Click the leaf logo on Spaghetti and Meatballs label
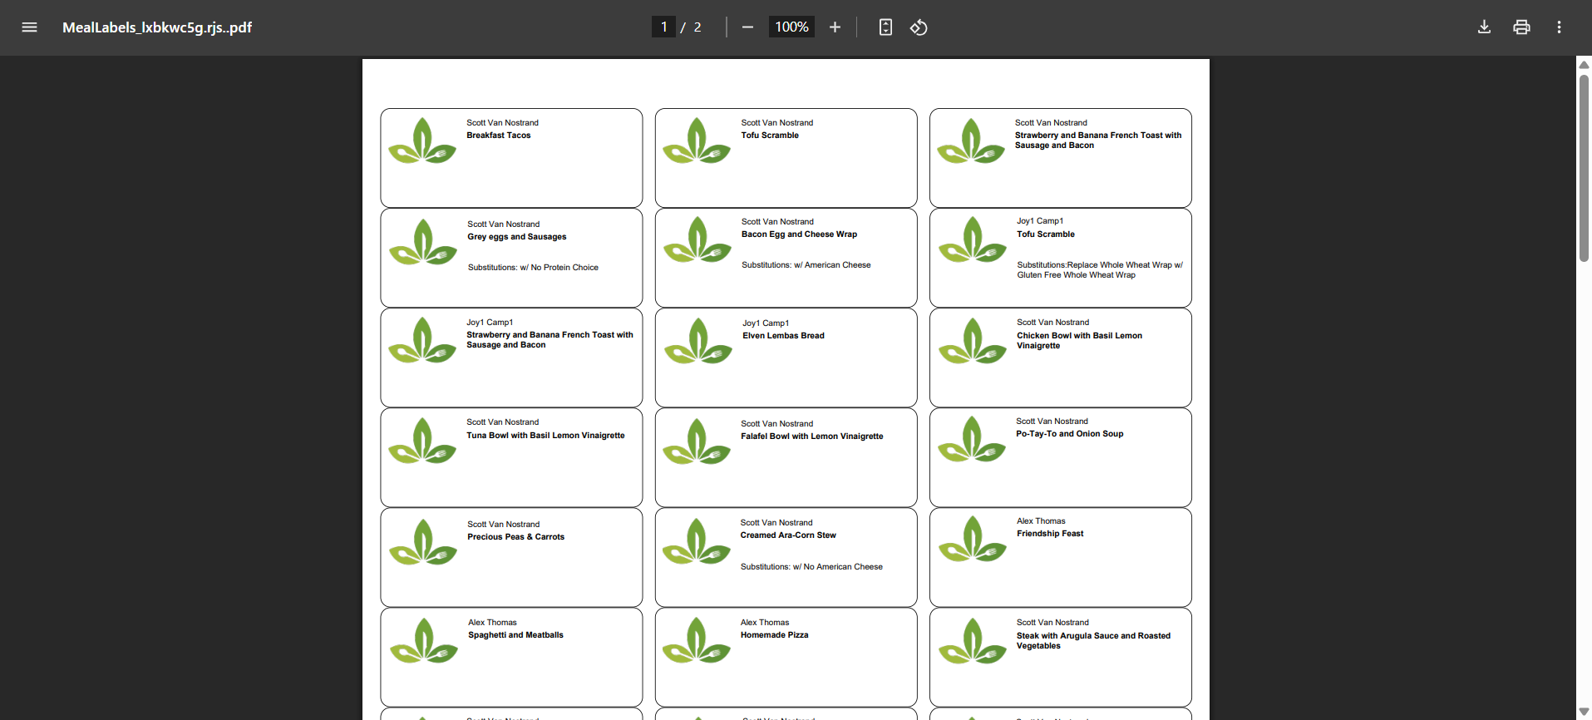Screen dimensions: 1592x720 [x=424, y=640]
